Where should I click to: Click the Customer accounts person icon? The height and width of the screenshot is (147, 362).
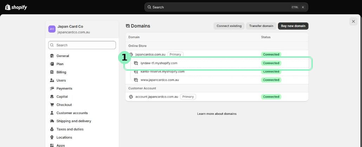[x=52, y=113]
